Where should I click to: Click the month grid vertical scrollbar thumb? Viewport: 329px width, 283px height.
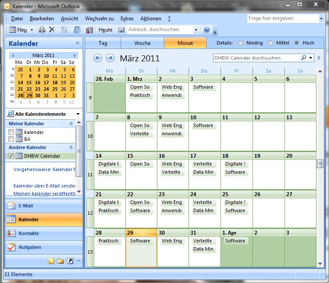coord(320,164)
